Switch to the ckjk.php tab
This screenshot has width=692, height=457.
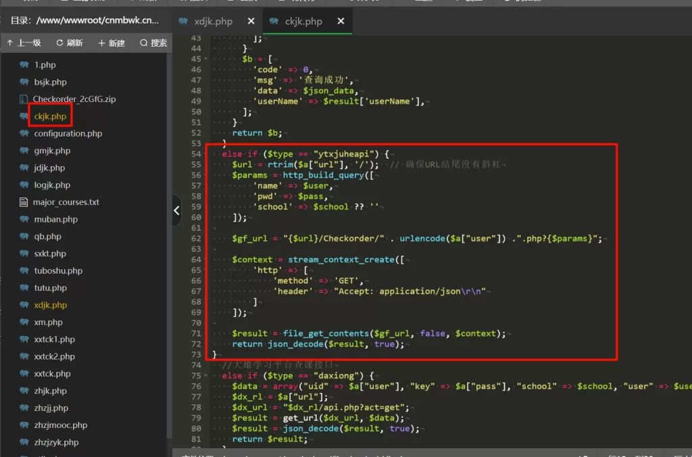pyautogui.click(x=303, y=21)
